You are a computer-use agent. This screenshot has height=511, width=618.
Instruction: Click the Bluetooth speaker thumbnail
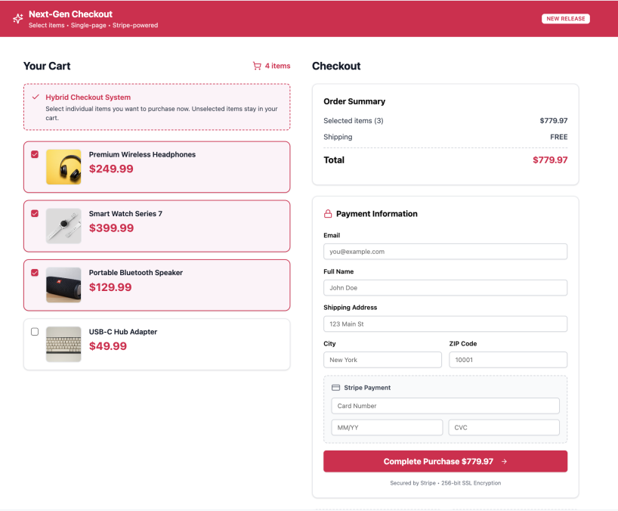tap(63, 284)
